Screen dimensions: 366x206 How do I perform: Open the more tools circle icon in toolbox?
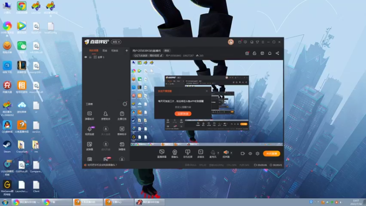tap(125, 104)
